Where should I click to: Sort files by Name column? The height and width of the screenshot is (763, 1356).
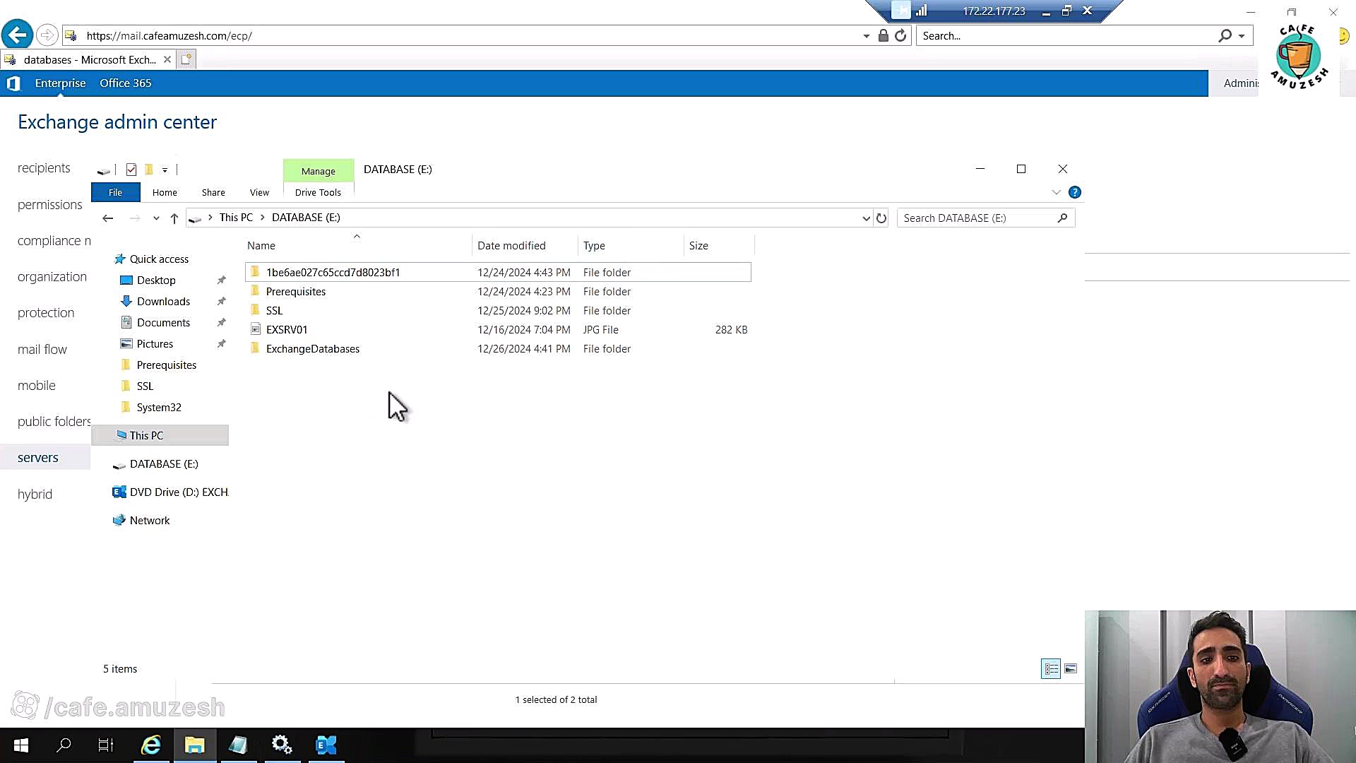click(x=261, y=246)
